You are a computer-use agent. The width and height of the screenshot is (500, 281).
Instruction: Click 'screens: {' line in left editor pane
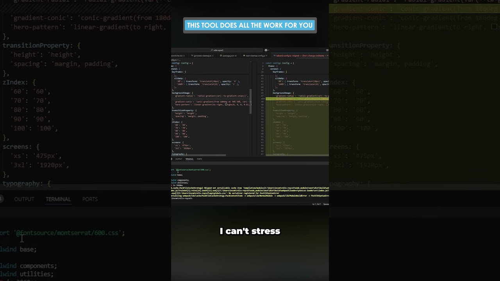tap(178, 142)
